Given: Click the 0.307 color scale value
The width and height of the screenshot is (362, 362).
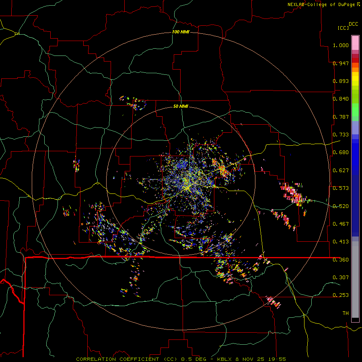Looking at the screenshot, I should (x=341, y=278).
